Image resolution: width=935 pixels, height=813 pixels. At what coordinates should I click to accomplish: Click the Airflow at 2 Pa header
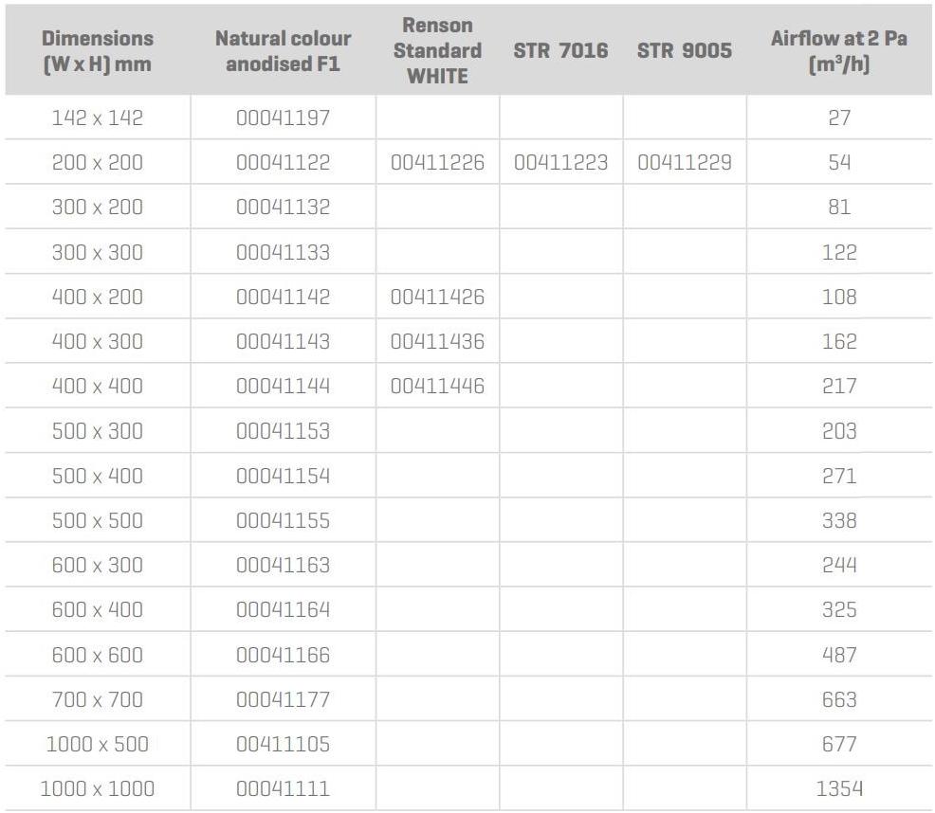[x=839, y=51]
